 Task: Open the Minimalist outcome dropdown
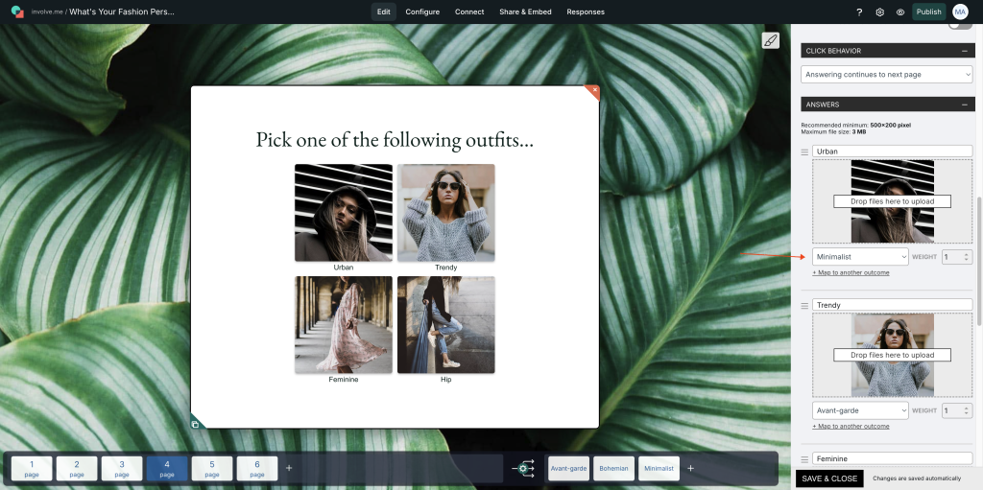860,256
